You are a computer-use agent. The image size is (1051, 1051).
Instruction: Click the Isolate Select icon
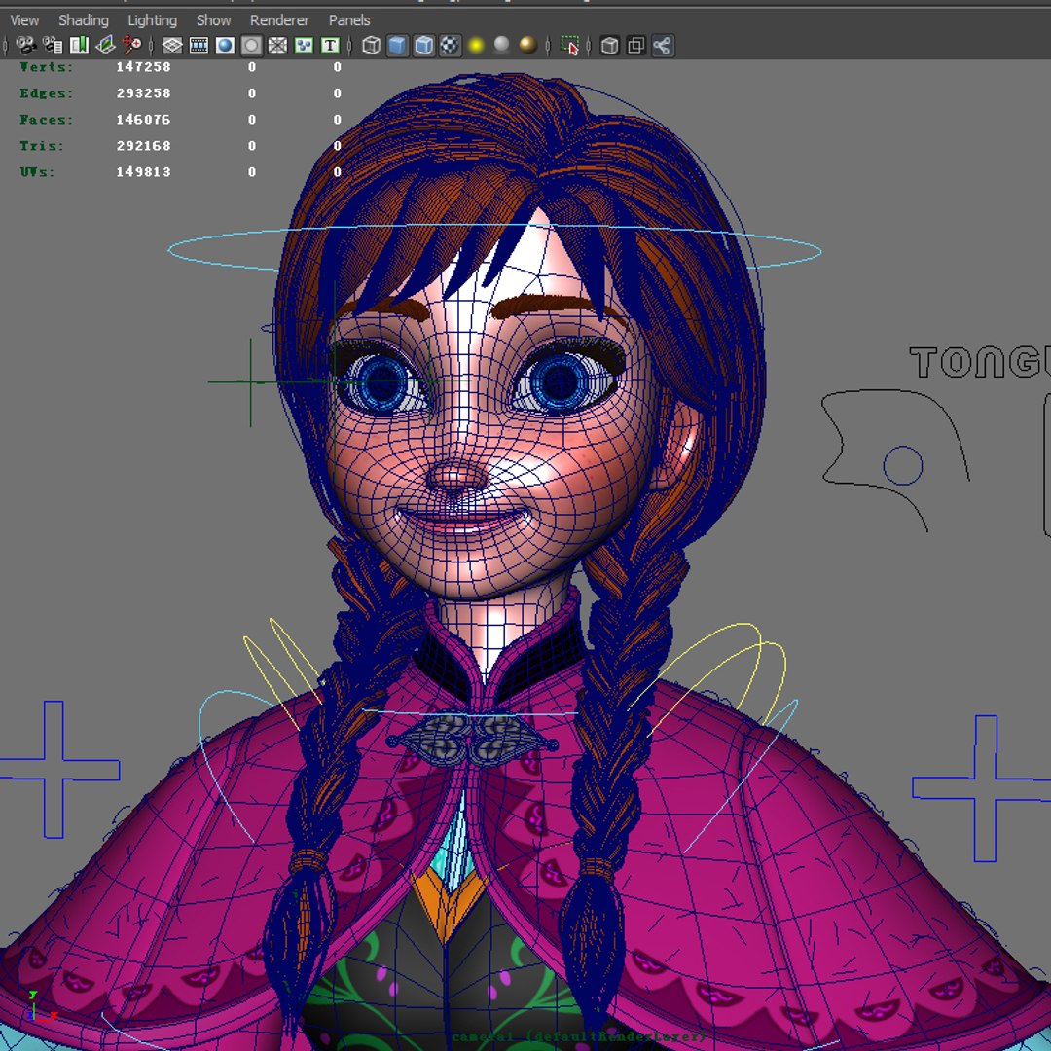click(x=569, y=46)
